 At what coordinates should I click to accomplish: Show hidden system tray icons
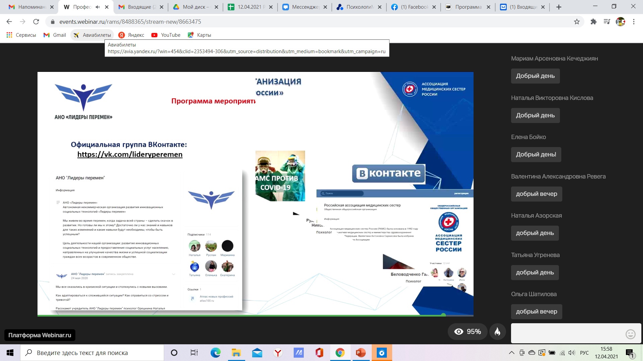[x=511, y=353]
